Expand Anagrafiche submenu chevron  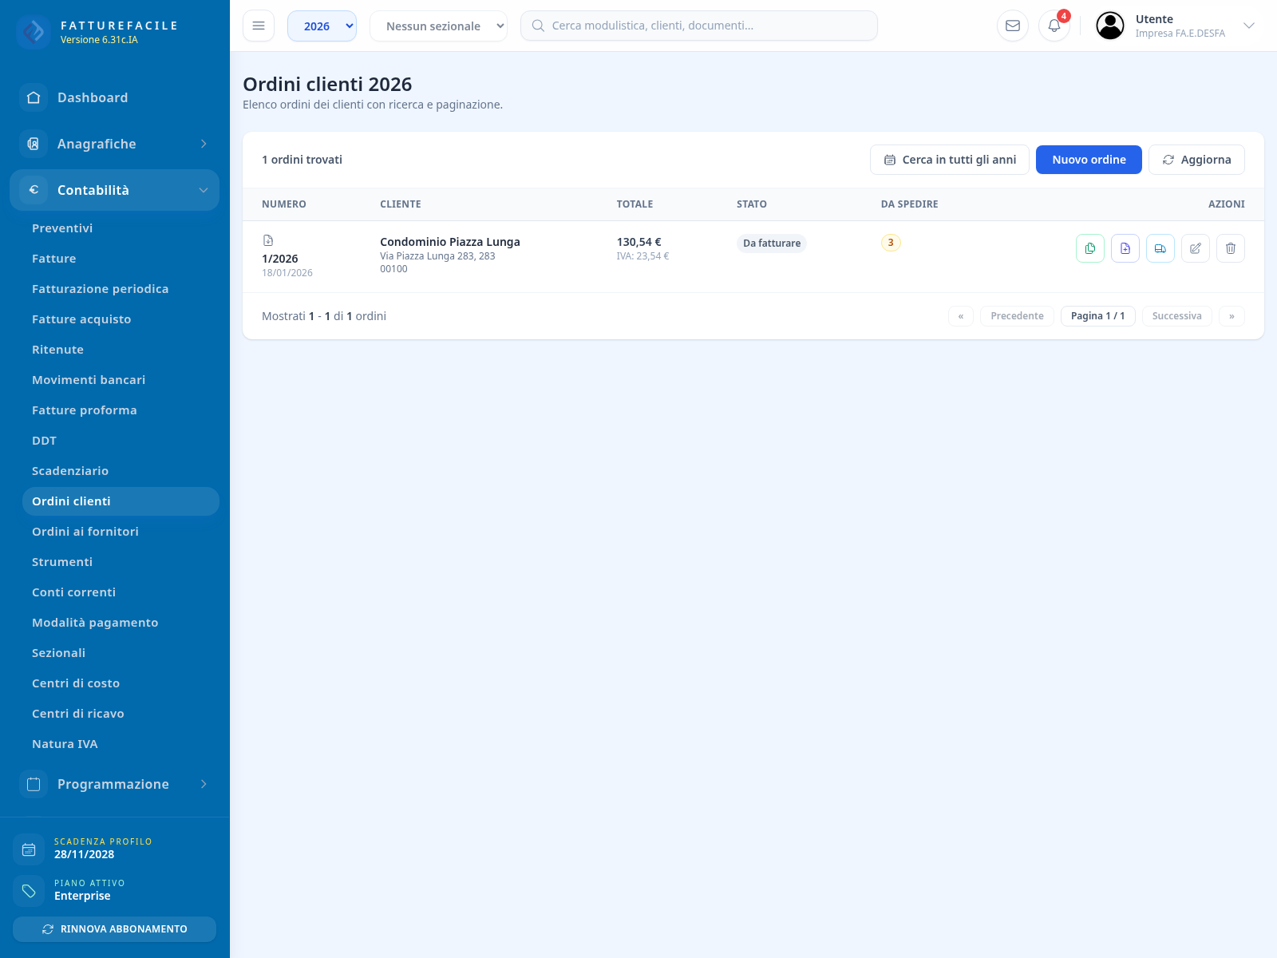tap(204, 144)
